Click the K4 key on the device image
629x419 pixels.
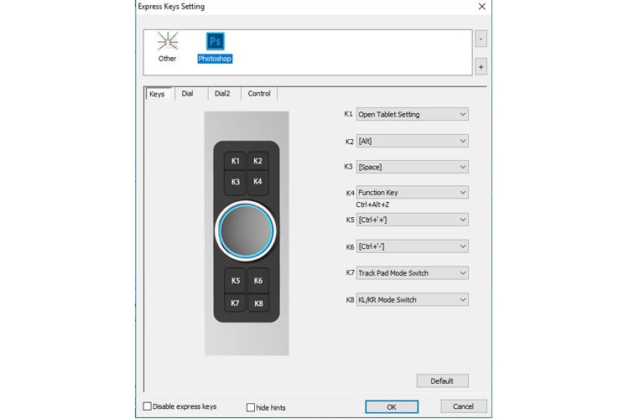257,182
